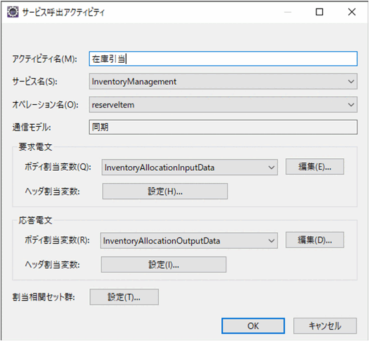The image size is (369, 341).
Task: Click the 設定(I)... header variable button
Action: pyautogui.click(x=164, y=265)
